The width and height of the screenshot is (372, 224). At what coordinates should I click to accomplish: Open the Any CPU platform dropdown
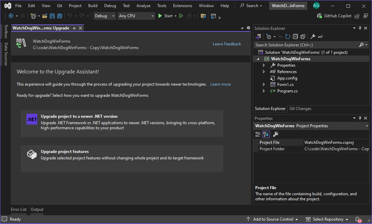[x=136, y=16]
